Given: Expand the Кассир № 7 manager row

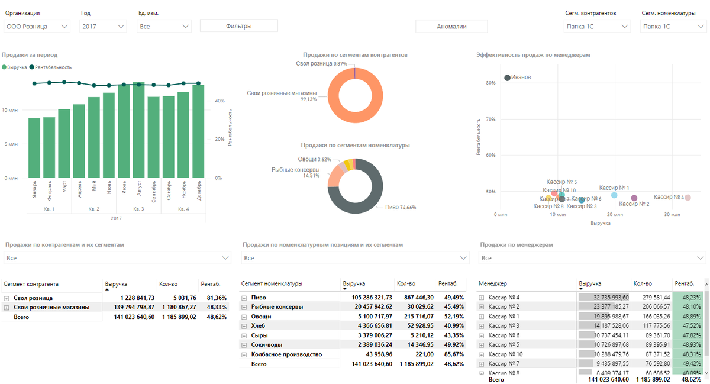Looking at the screenshot, I should tap(482, 364).
